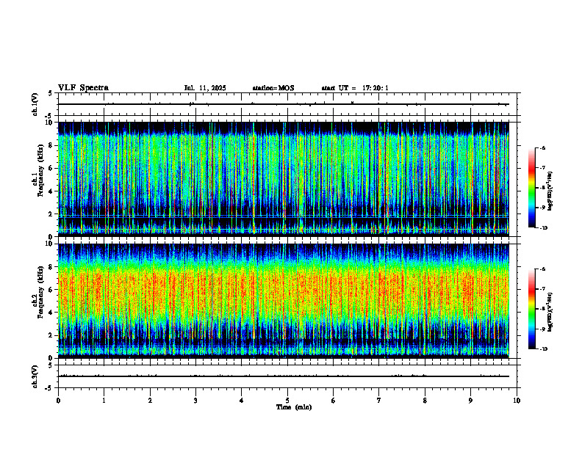This screenshot has width=582, height=449.
Task: Click the "4" kHz tick on ch.1 frequency axis
Action: point(52,191)
